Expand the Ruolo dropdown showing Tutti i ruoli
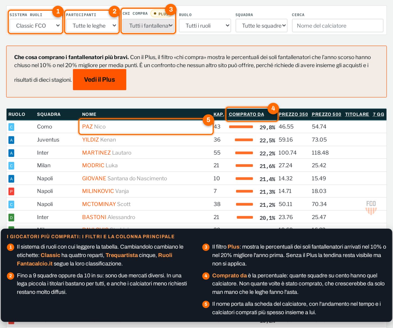This screenshot has height=328, width=393. pos(205,26)
